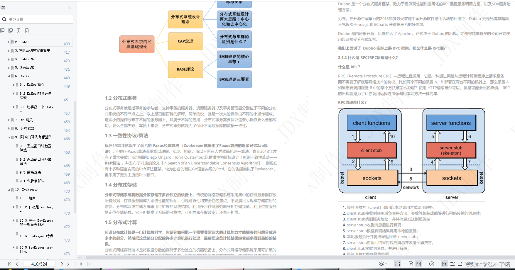Expand the '6.1 Kafka 简介' bookmark
This screenshot has width=515, height=270.
(13, 85)
